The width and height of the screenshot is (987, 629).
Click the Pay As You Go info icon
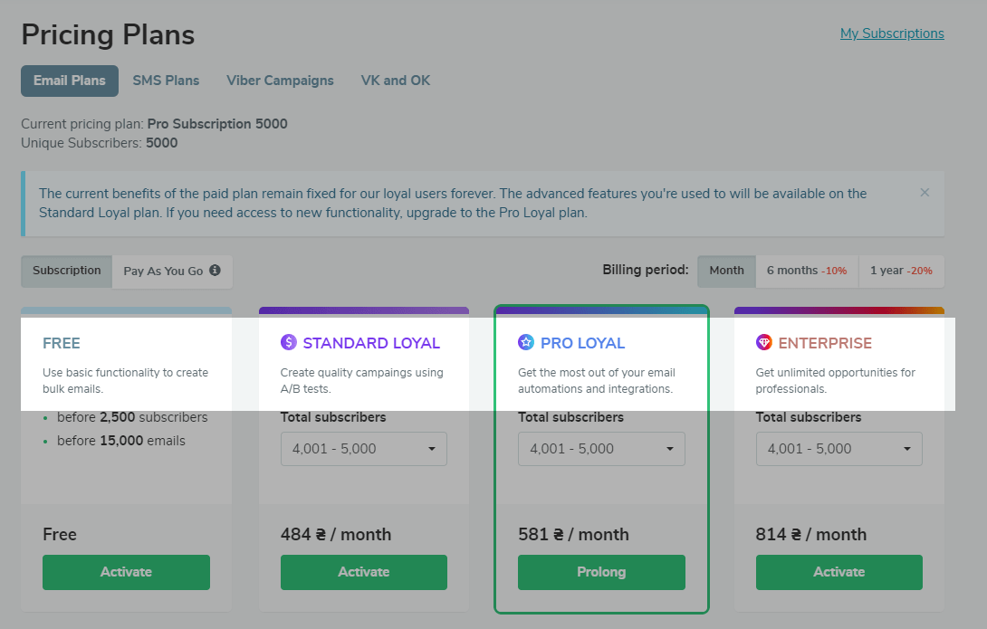pyautogui.click(x=216, y=271)
